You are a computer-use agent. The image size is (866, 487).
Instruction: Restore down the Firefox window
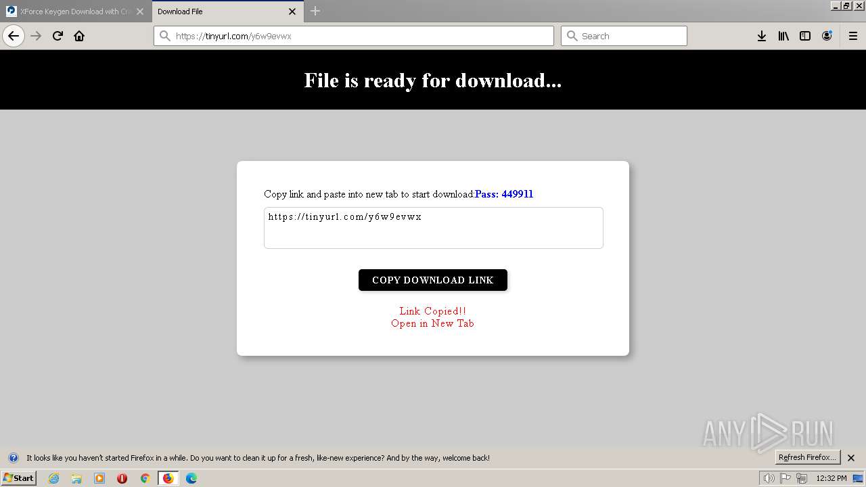point(847,5)
